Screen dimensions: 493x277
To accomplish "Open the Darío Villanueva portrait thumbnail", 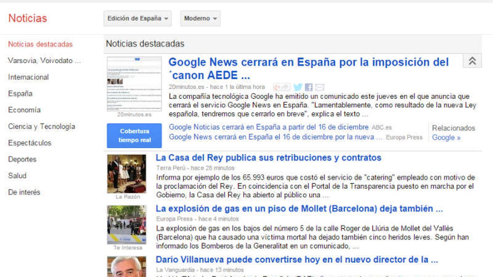I will point(127,266).
